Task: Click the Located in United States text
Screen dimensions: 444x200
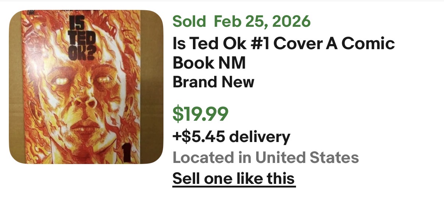Action: click(x=265, y=158)
